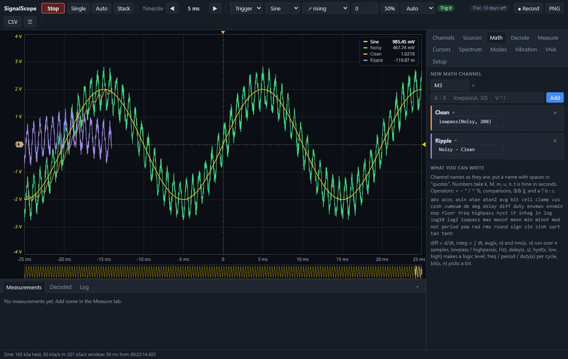The height and width of the screenshot is (359, 568).
Task: Stop the acquisition
Action: (53, 8)
